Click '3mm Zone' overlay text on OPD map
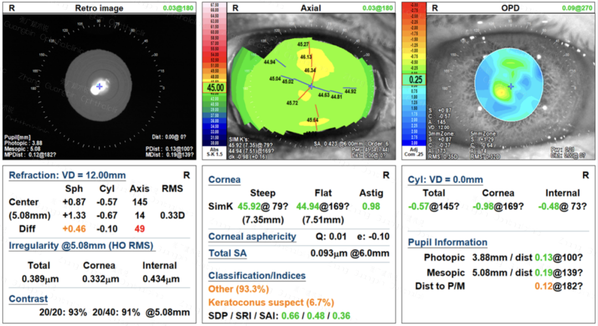This screenshot has height=326, width=598. pyautogui.click(x=441, y=134)
